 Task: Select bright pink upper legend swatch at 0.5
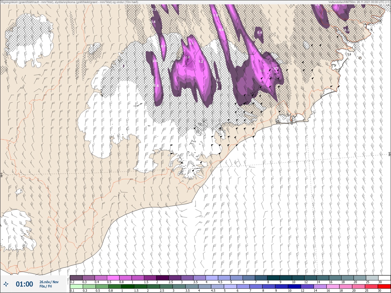[113, 278]
